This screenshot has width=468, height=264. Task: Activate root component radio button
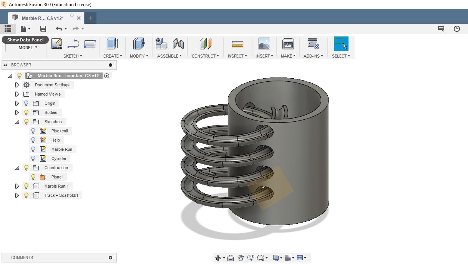pyautogui.click(x=107, y=76)
